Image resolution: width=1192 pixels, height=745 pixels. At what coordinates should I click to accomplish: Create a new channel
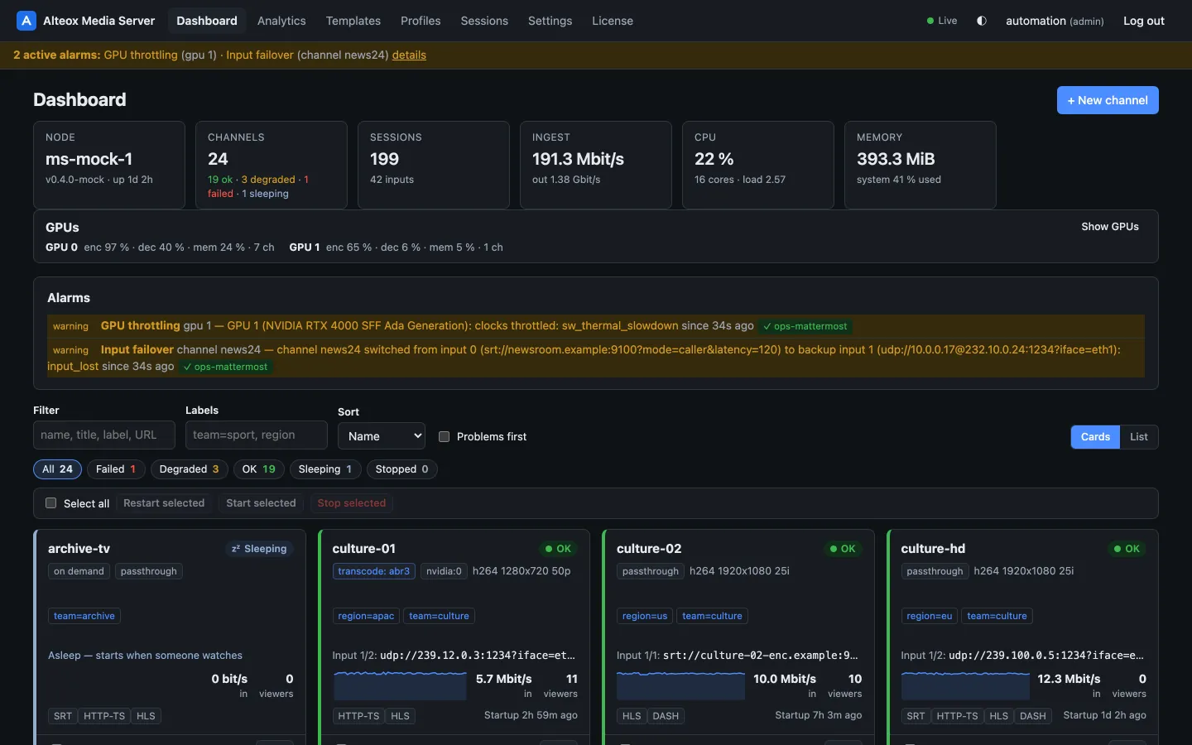point(1108,100)
